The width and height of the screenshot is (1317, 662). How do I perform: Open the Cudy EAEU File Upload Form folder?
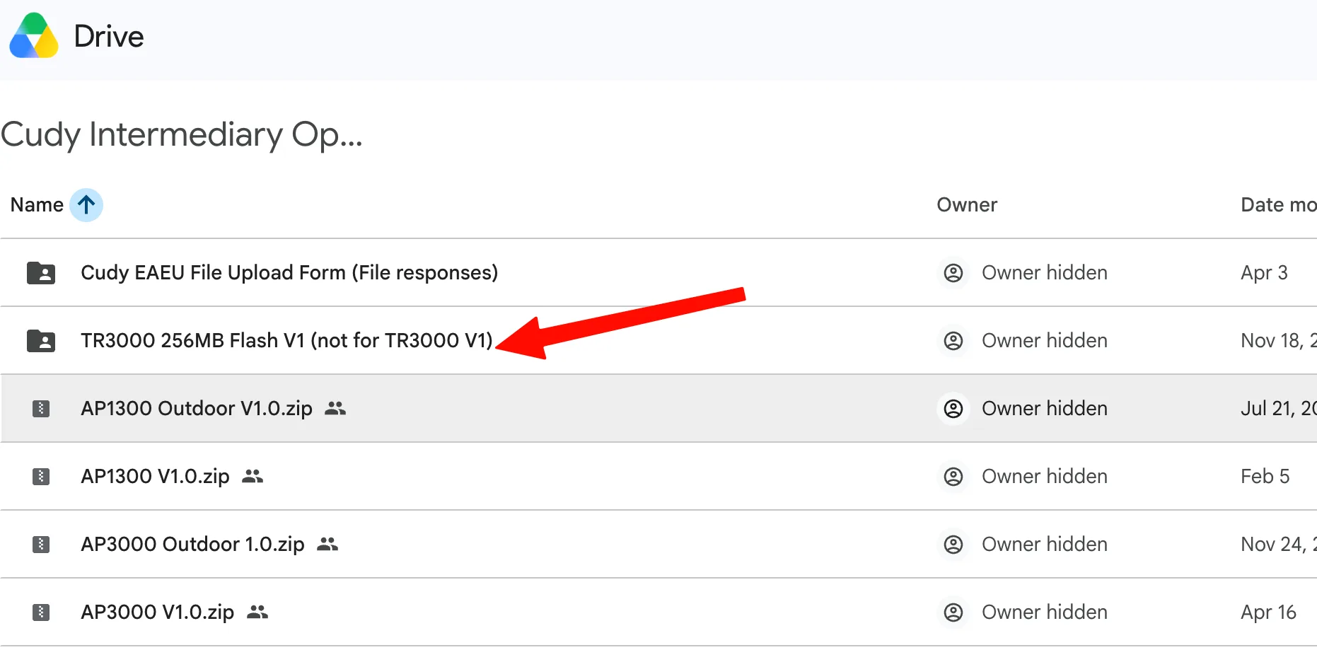[x=289, y=273]
